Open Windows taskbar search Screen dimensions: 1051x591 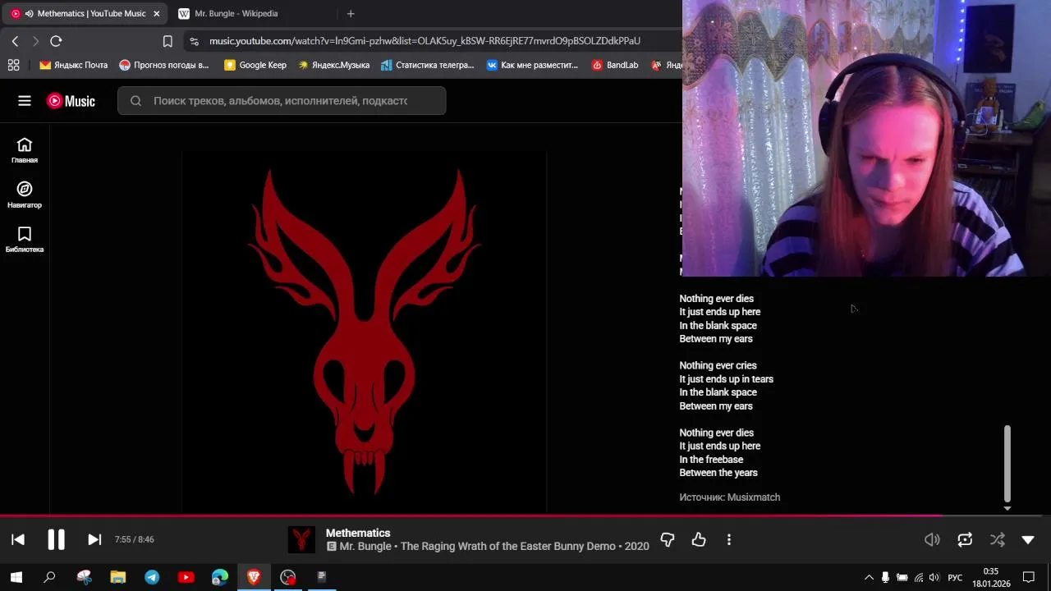[x=49, y=577]
